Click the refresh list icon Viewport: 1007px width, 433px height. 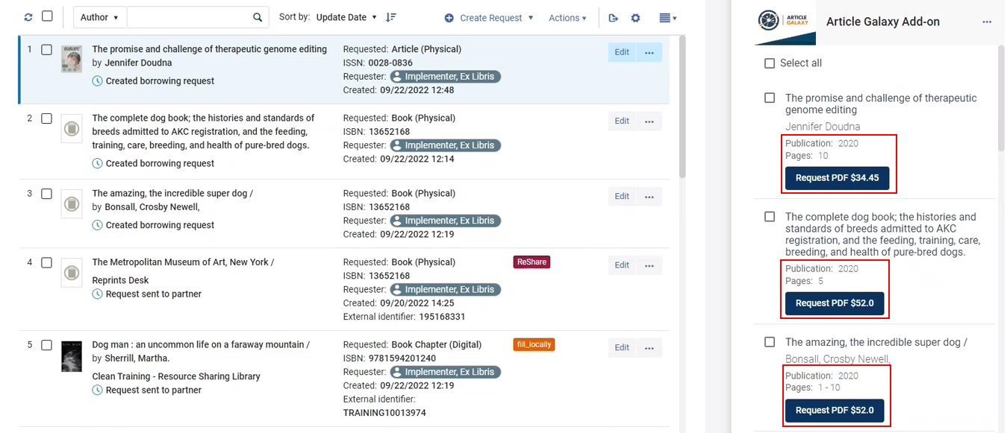pyautogui.click(x=28, y=17)
